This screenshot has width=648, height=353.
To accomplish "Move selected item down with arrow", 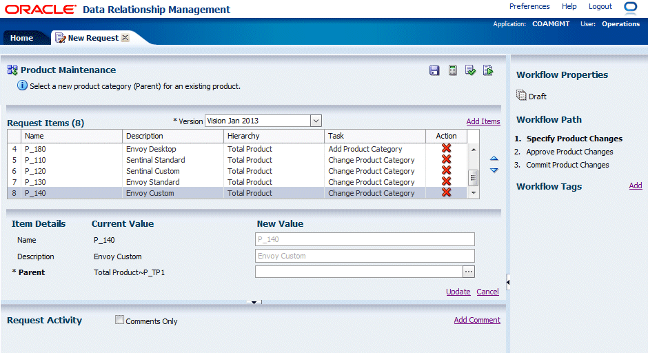I will pyautogui.click(x=494, y=170).
